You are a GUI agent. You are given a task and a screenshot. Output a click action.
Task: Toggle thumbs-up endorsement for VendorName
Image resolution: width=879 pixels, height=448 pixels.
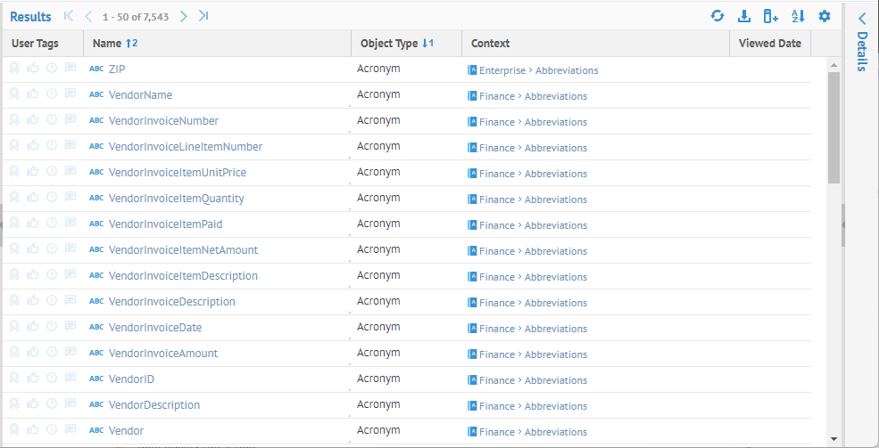click(33, 94)
